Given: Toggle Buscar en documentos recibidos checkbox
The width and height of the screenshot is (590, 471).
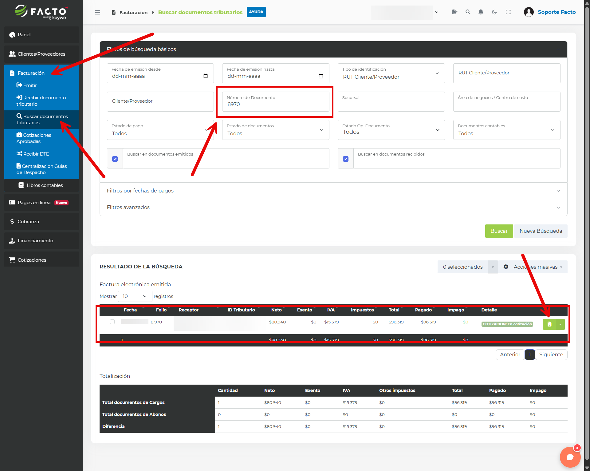Looking at the screenshot, I should [x=346, y=159].
